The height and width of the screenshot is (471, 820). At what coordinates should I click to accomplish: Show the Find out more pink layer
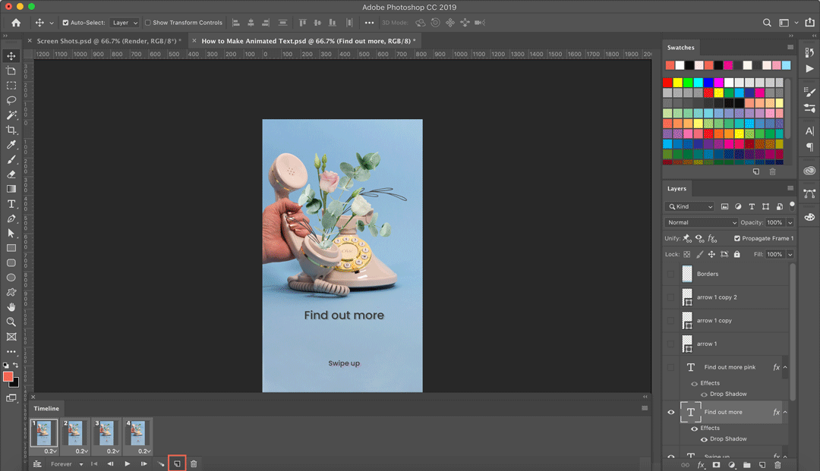[671, 367]
